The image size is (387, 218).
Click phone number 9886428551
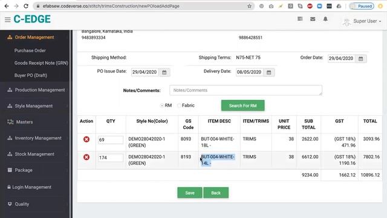tap(250, 38)
